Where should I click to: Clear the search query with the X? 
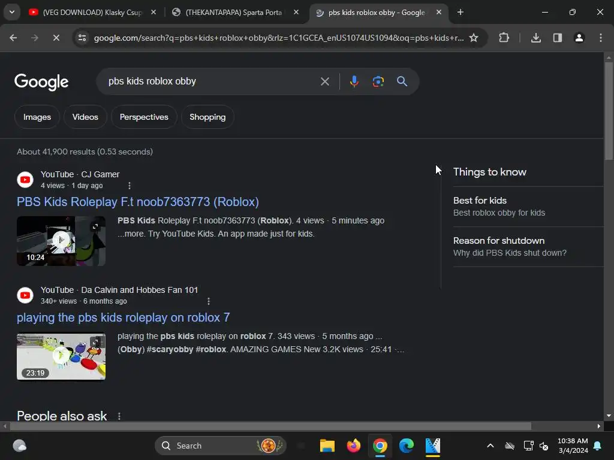point(324,81)
